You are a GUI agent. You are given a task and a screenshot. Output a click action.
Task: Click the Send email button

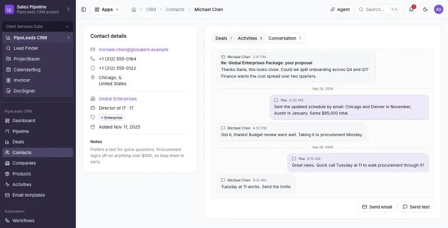377,207
